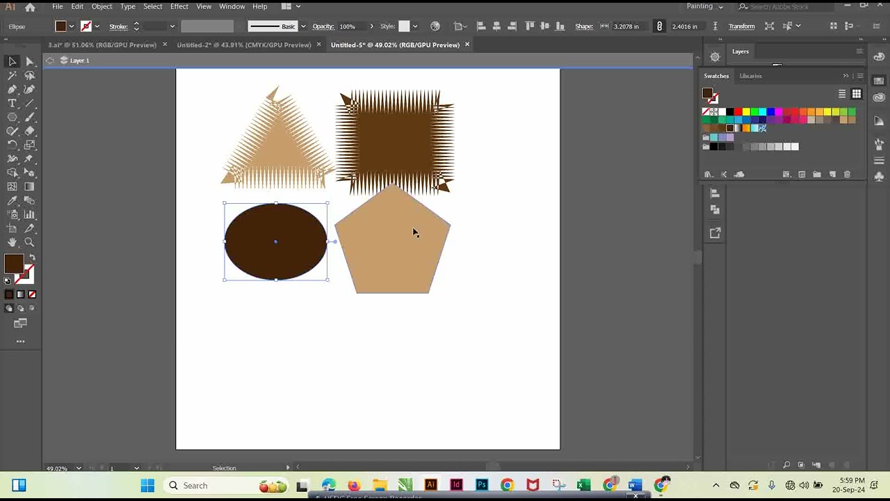Open the File menu
Viewport: 890px width, 501px height.
point(58,6)
